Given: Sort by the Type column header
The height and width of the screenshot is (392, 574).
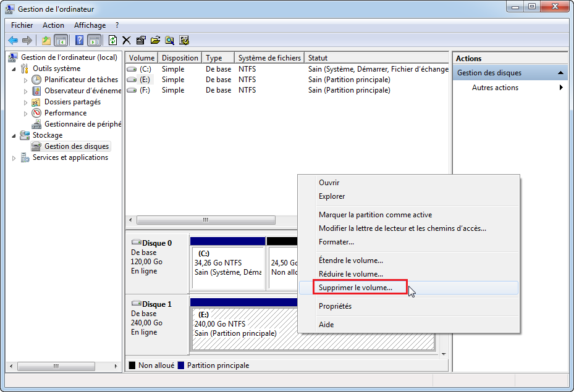Looking at the screenshot, I should [x=218, y=58].
